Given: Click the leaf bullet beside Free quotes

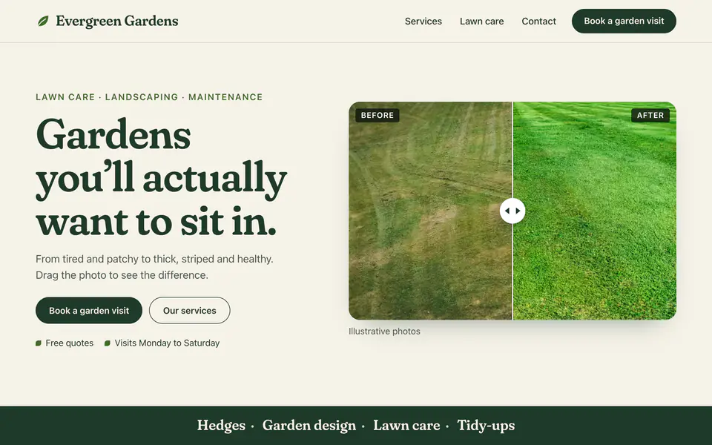Looking at the screenshot, I should click(39, 343).
